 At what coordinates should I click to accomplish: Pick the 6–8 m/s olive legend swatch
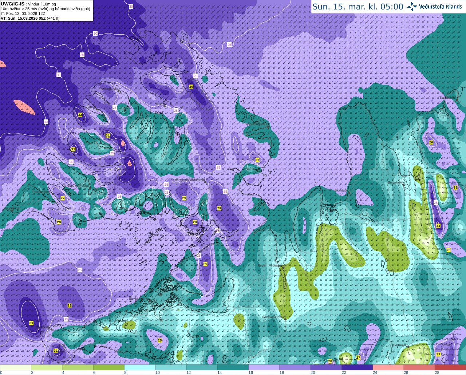[x=108, y=367]
